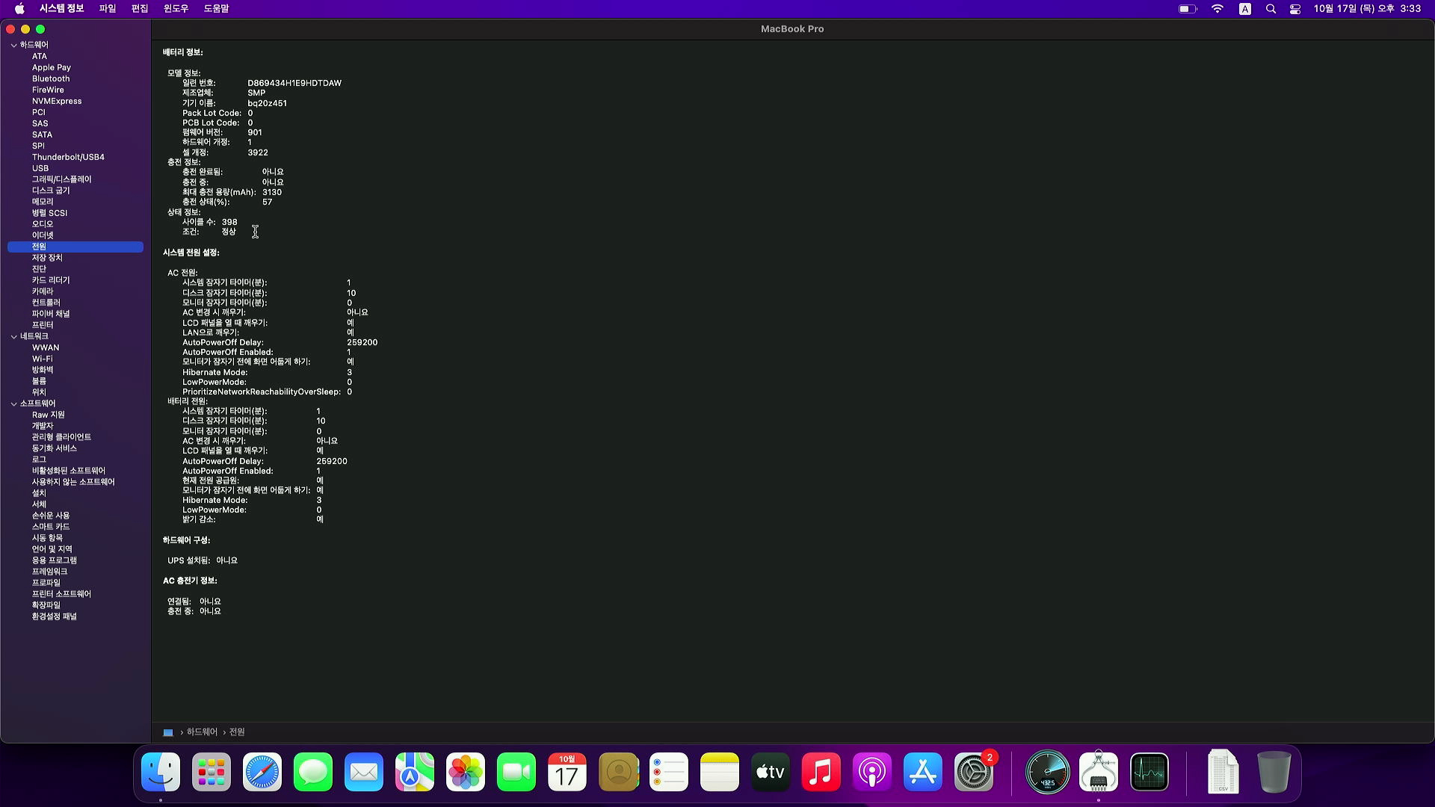Open Messages app in Dock
The width and height of the screenshot is (1435, 807).
click(x=313, y=772)
